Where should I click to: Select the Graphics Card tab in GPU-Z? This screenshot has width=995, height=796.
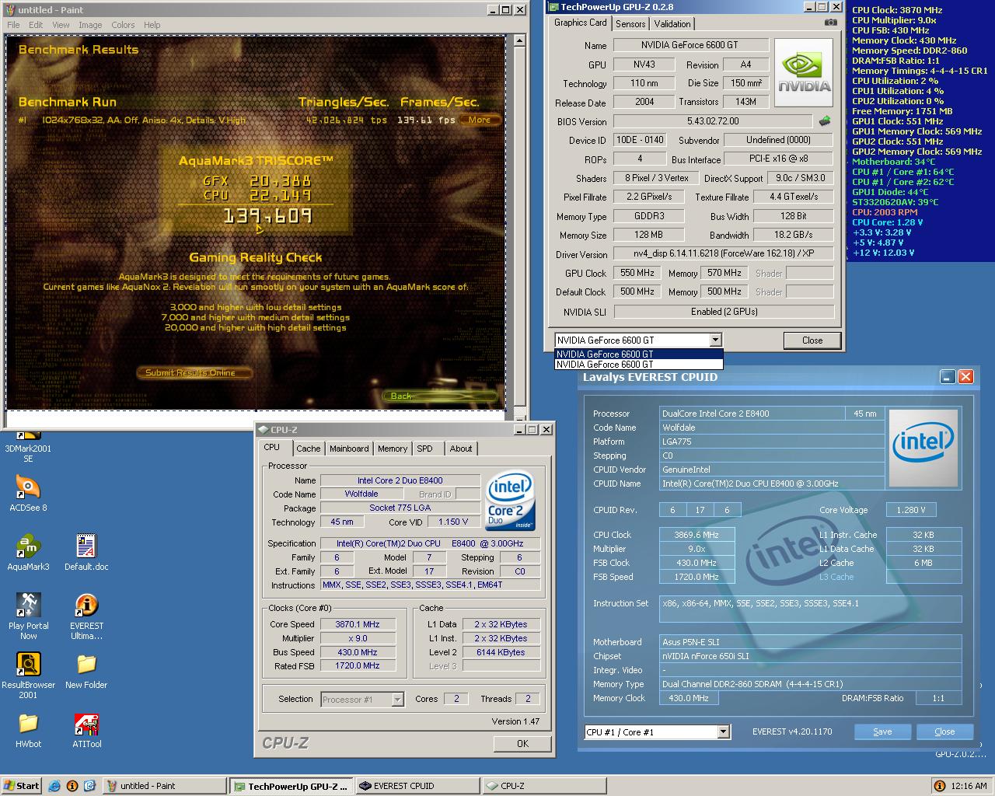coord(581,23)
